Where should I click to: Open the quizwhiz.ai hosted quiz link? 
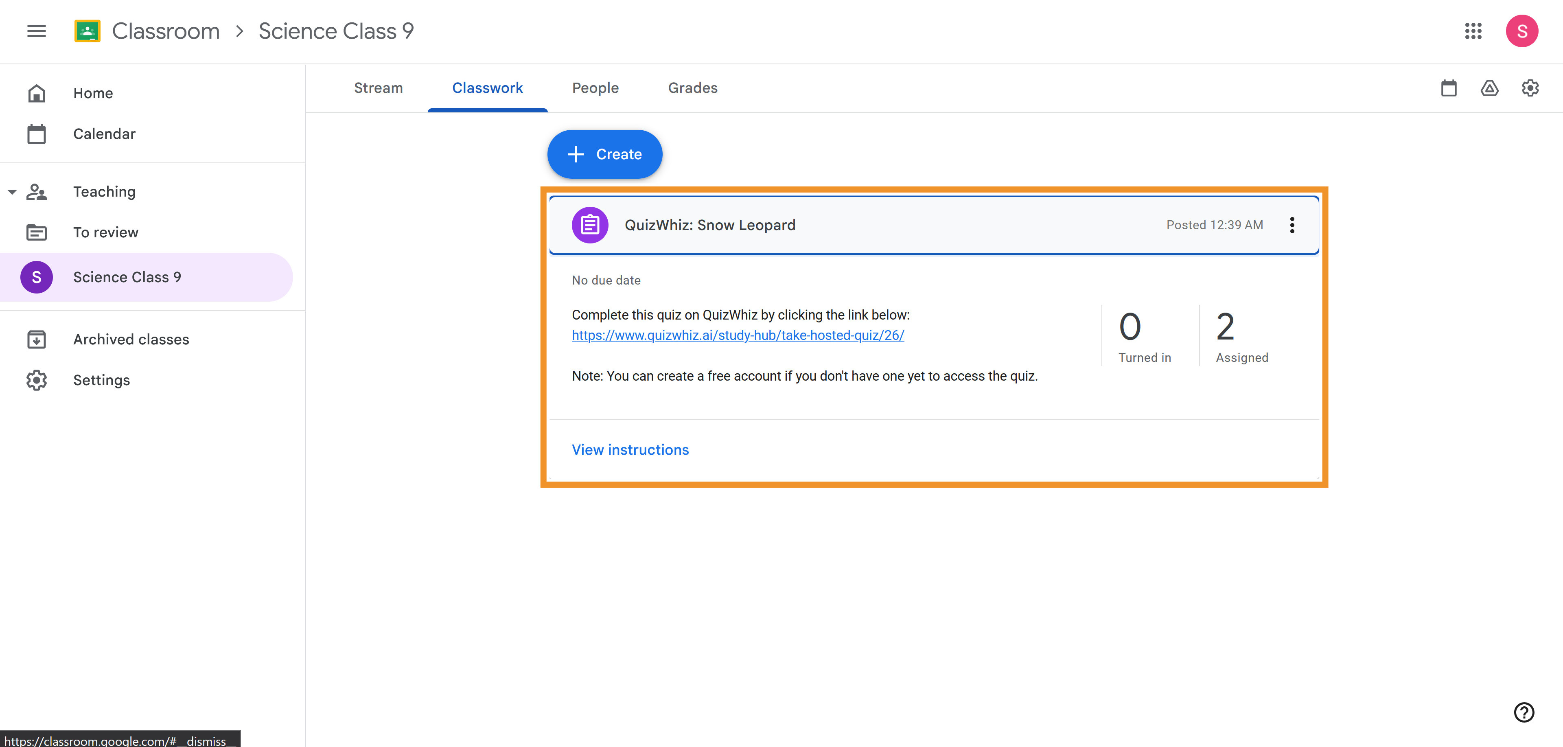click(x=738, y=335)
